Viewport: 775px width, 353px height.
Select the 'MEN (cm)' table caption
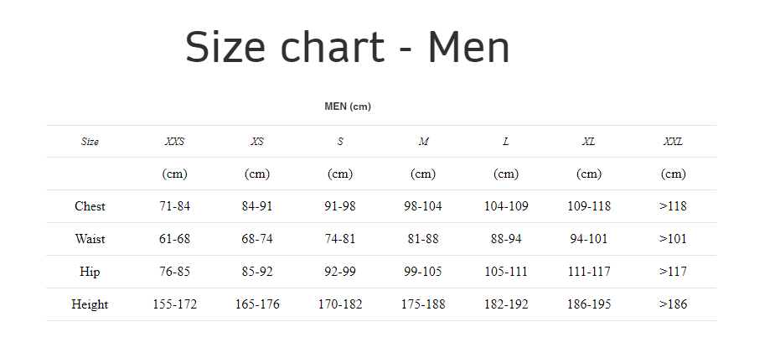point(348,106)
